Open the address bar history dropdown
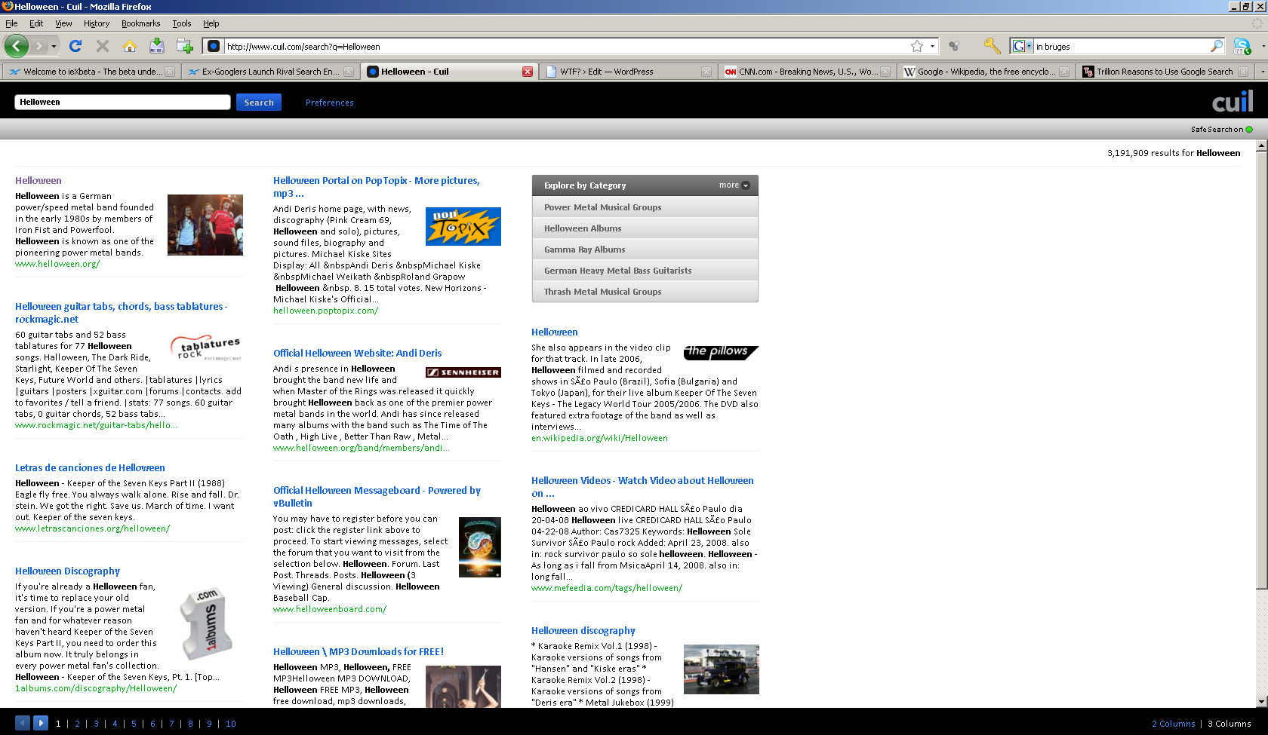1268x735 pixels. pyautogui.click(x=932, y=46)
